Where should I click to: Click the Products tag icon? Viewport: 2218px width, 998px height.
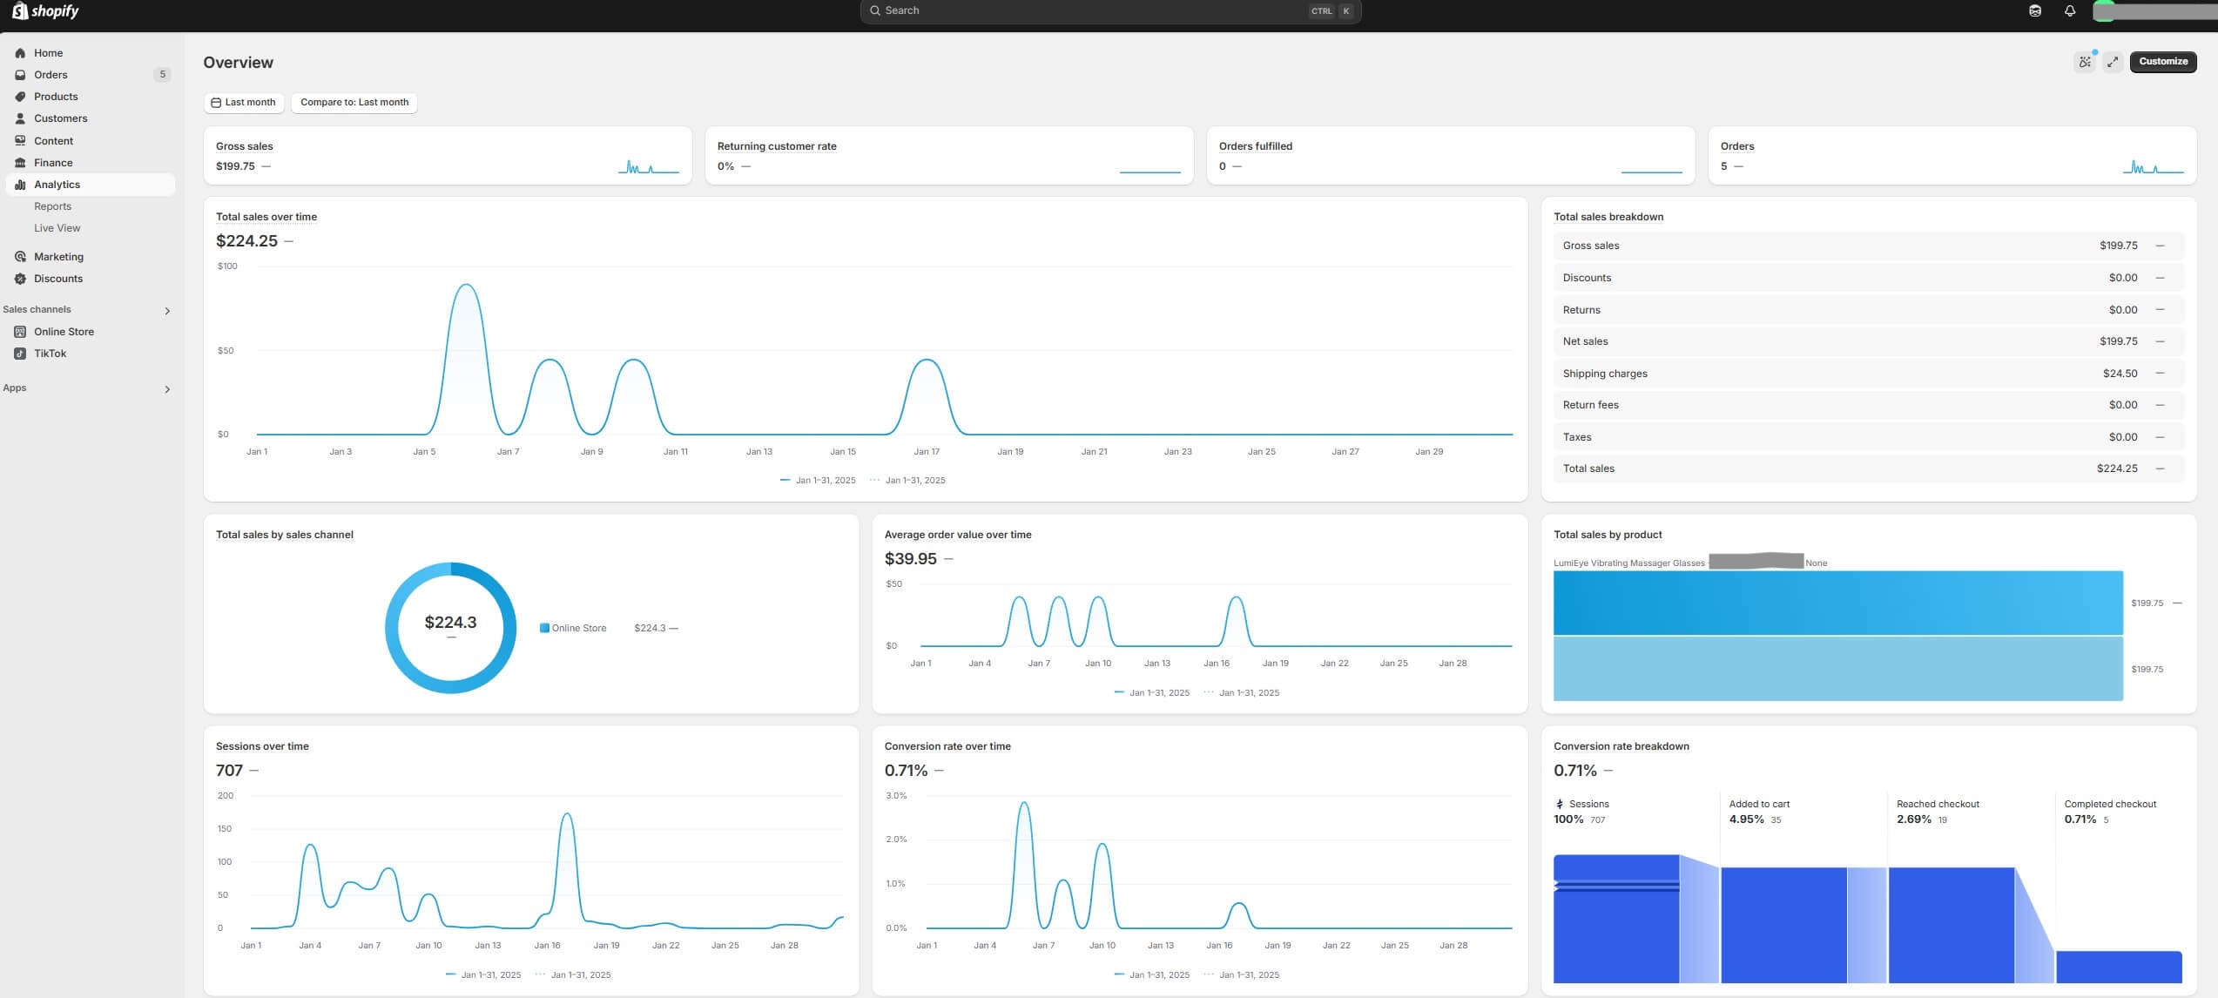tap(20, 97)
